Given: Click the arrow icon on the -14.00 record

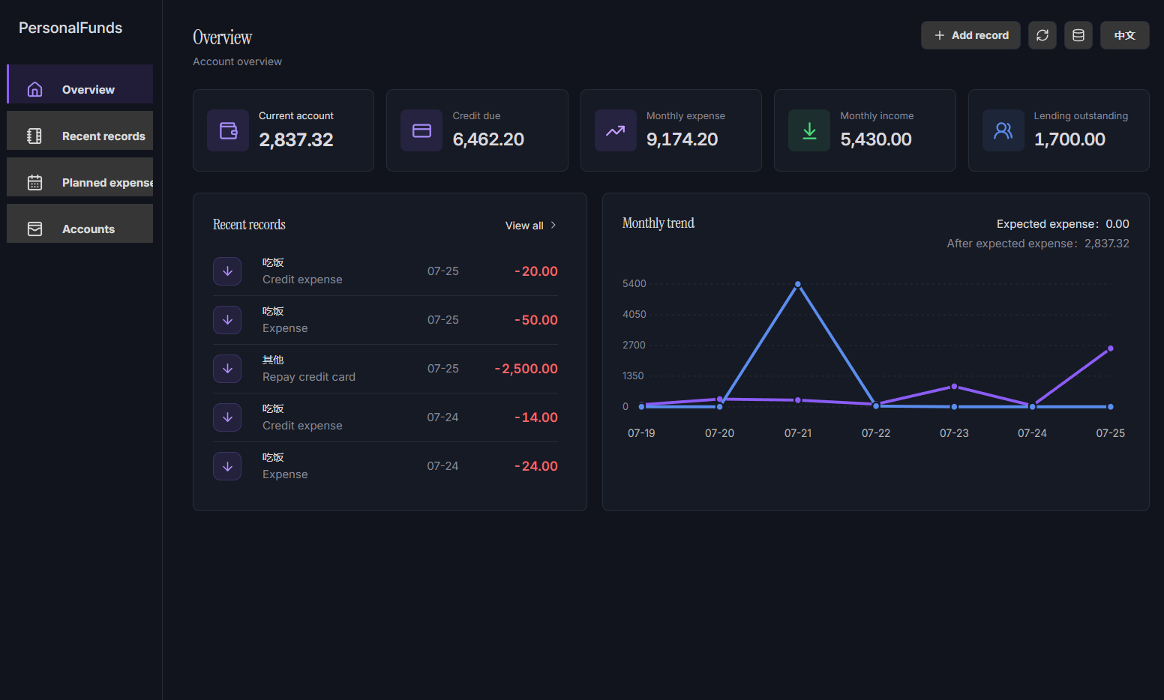Looking at the screenshot, I should (227, 417).
